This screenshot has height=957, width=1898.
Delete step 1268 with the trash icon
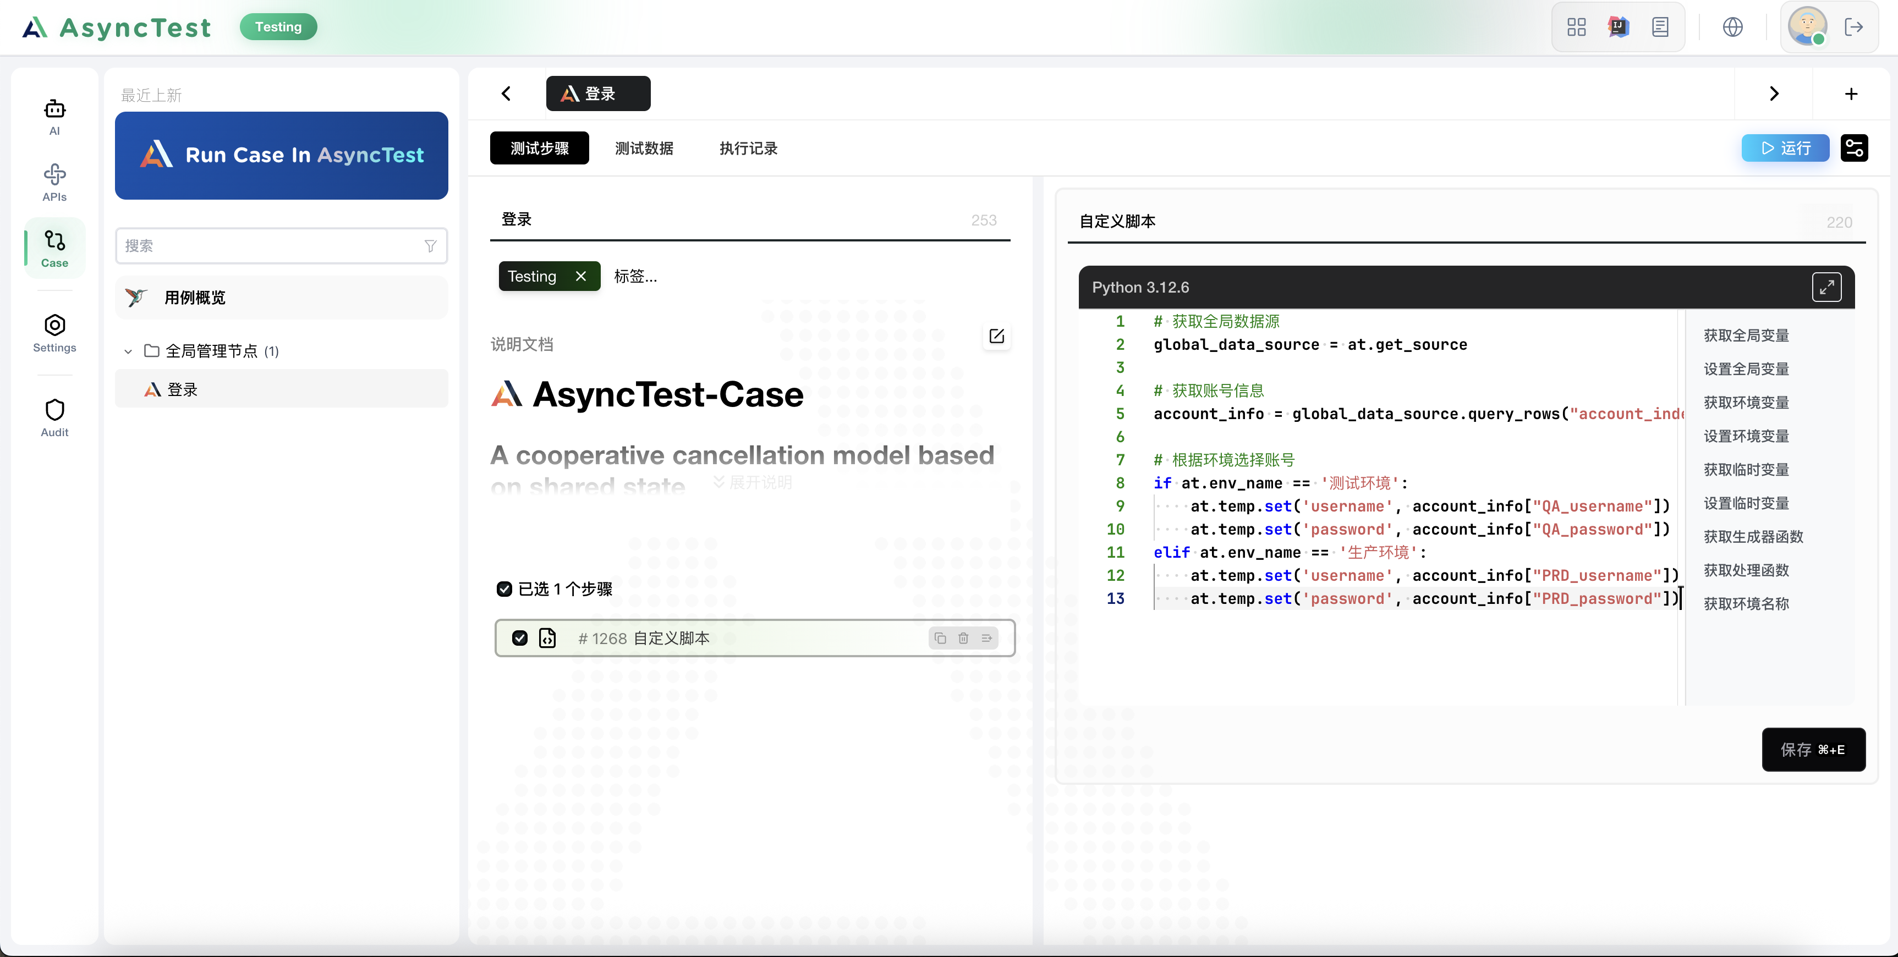pos(963,638)
